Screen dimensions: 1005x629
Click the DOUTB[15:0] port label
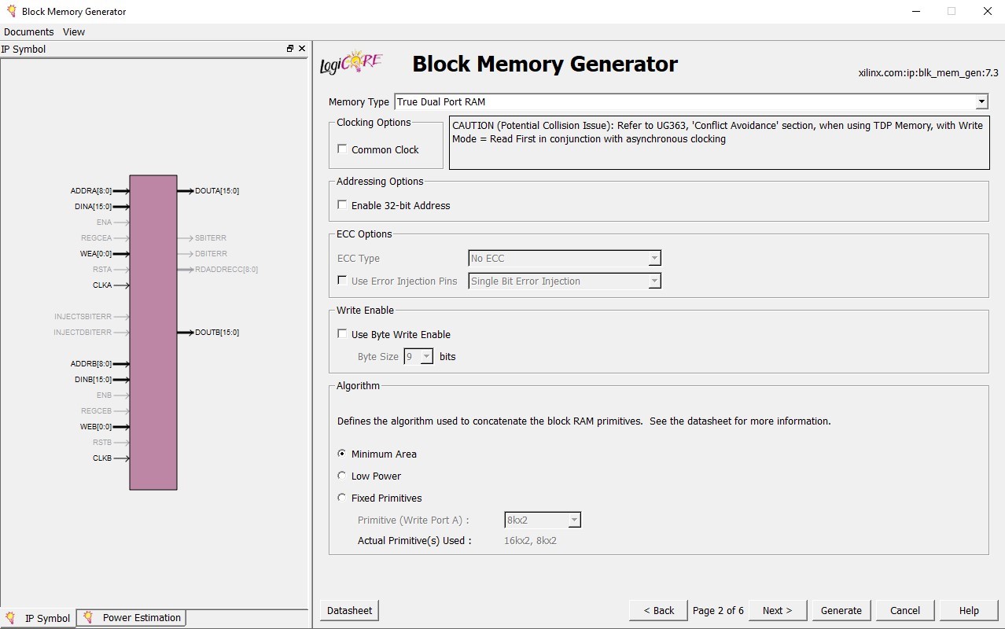[217, 333]
